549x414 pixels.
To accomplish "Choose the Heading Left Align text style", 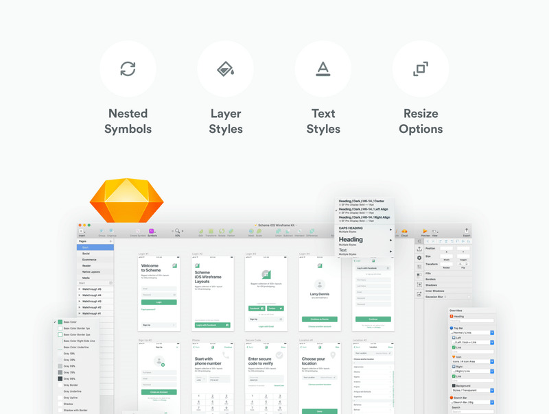I will [364, 211].
